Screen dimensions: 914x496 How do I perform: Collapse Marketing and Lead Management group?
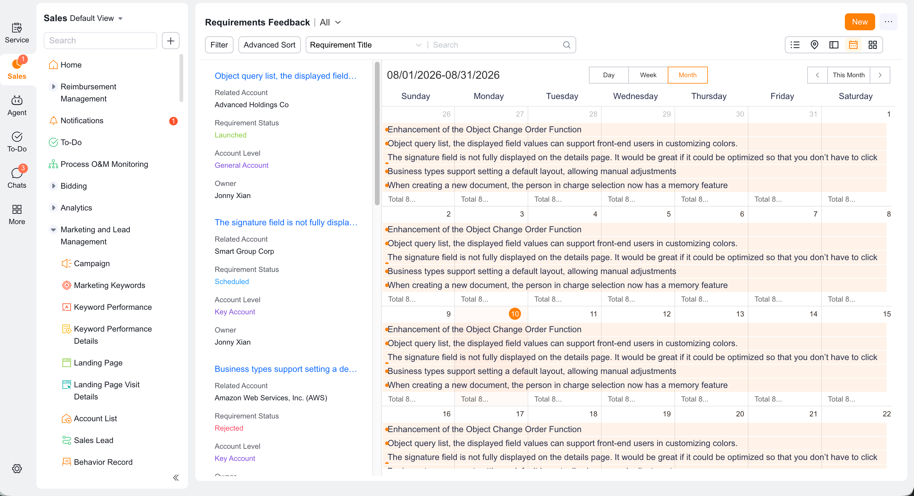pyautogui.click(x=53, y=230)
